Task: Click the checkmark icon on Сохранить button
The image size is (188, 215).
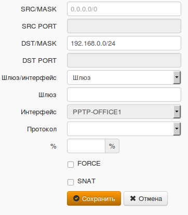Action: coord(76,198)
